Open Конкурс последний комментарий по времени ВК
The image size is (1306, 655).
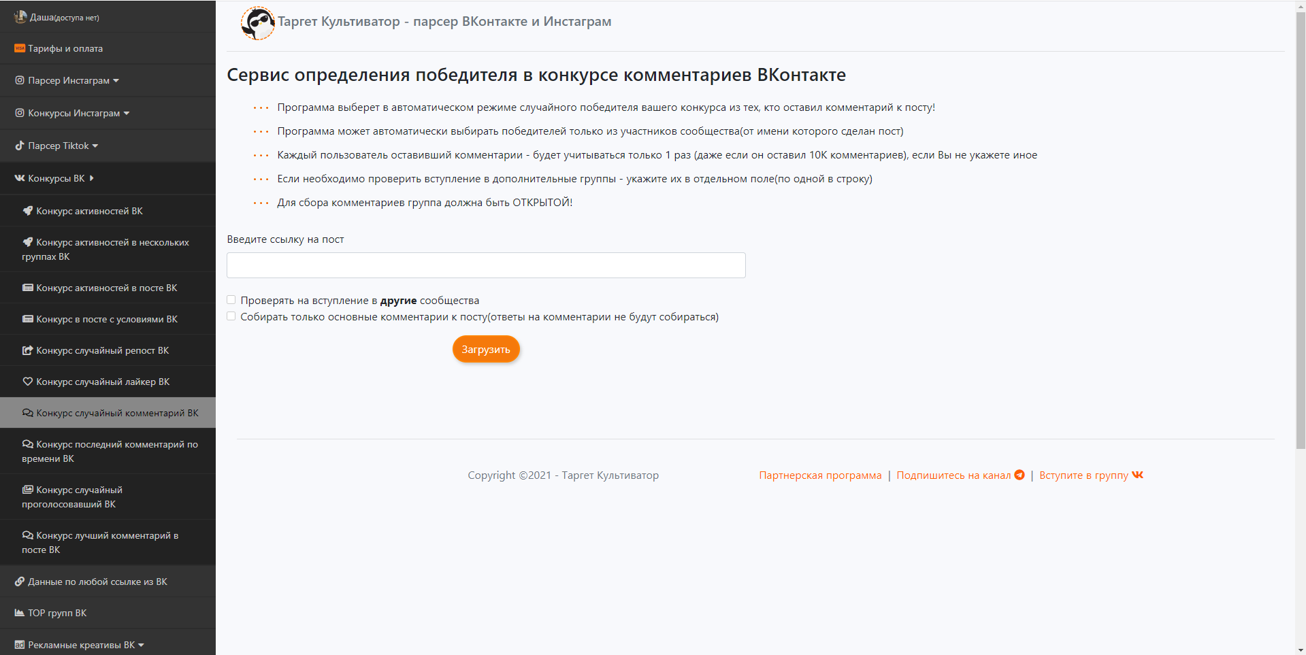tap(108, 451)
